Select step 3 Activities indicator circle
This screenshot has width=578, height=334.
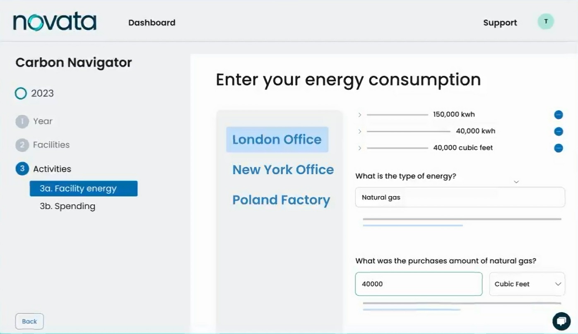pyautogui.click(x=21, y=169)
